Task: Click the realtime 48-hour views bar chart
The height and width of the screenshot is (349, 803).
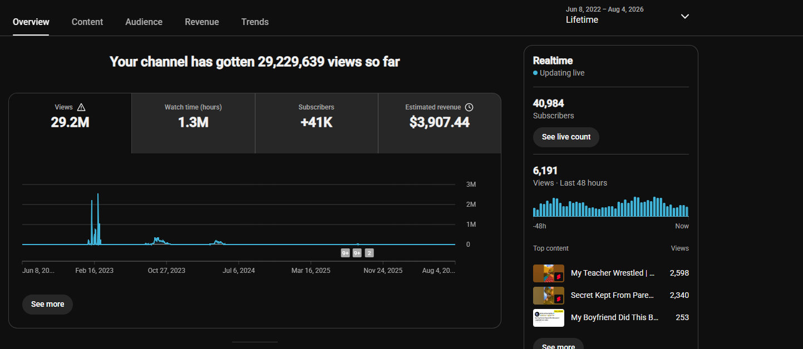Action: 610,206
